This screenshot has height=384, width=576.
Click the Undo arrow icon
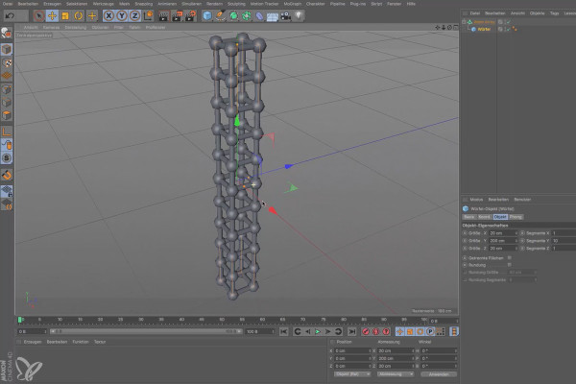coord(10,15)
